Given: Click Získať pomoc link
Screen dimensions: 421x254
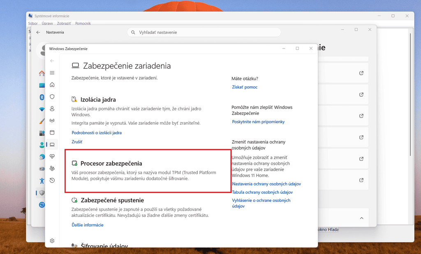Looking at the screenshot, I should [245, 87].
